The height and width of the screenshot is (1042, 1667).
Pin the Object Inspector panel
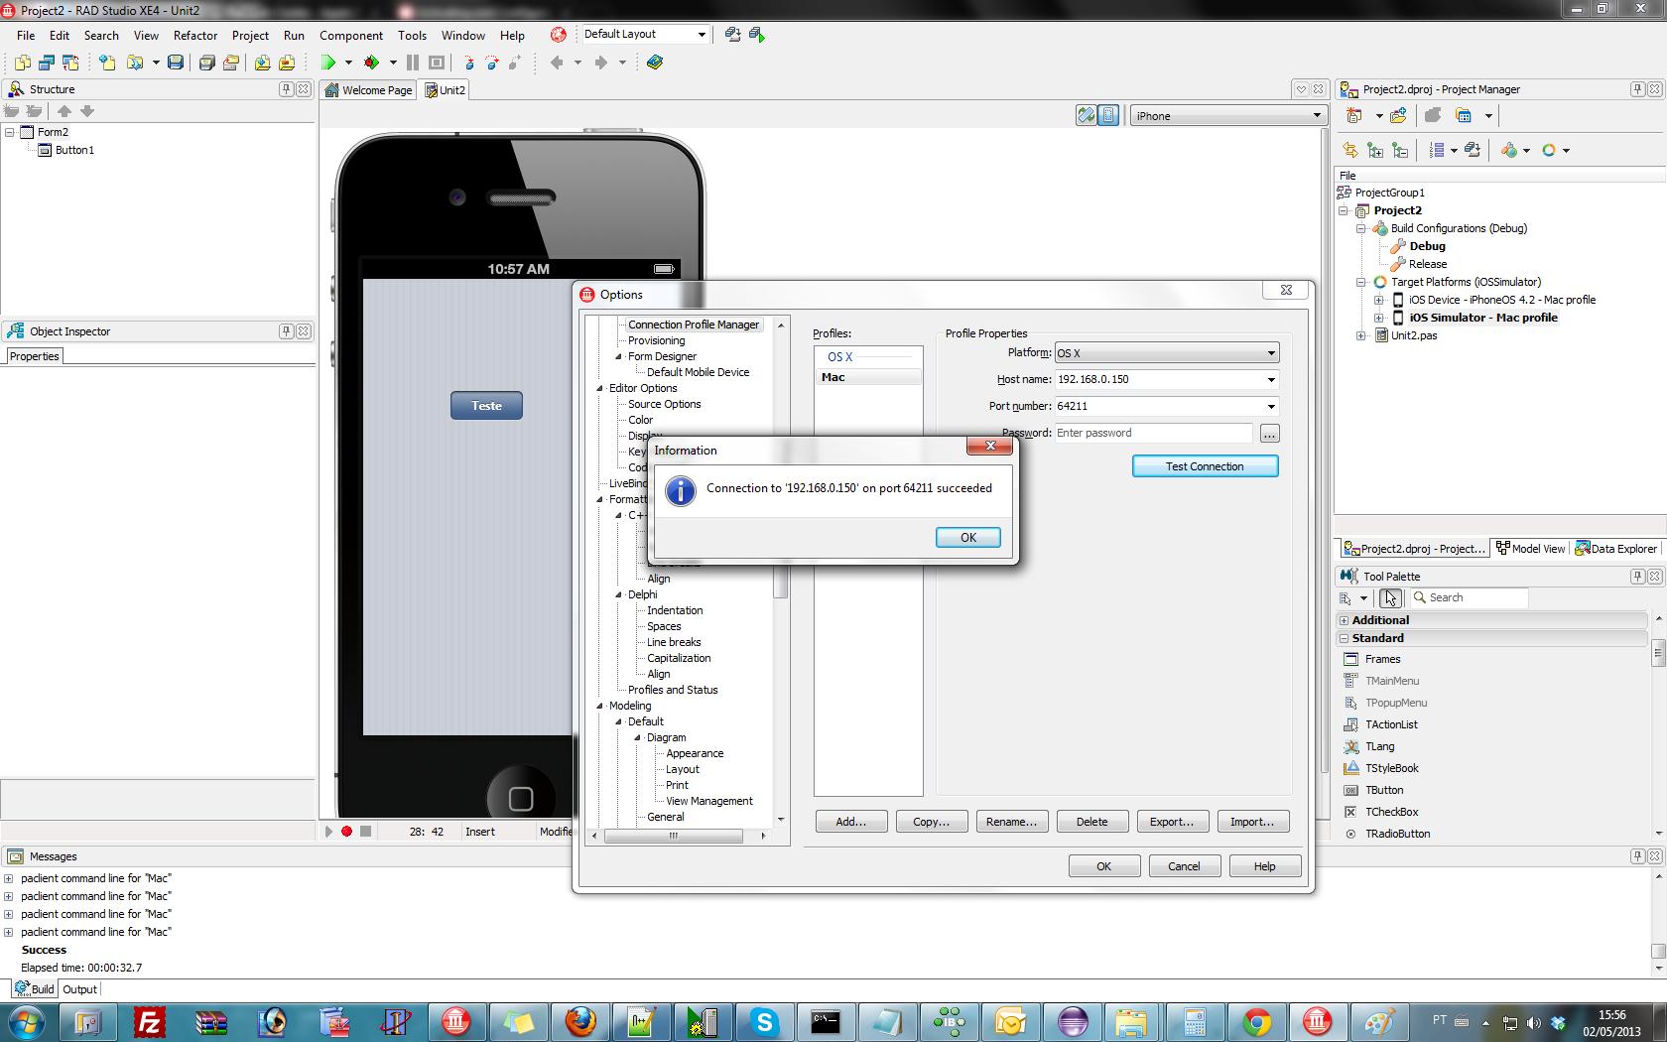click(x=286, y=331)
